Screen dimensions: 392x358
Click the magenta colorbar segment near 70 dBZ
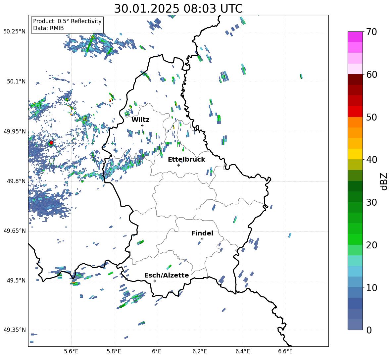pyautogui.click(x=355, y=37)
